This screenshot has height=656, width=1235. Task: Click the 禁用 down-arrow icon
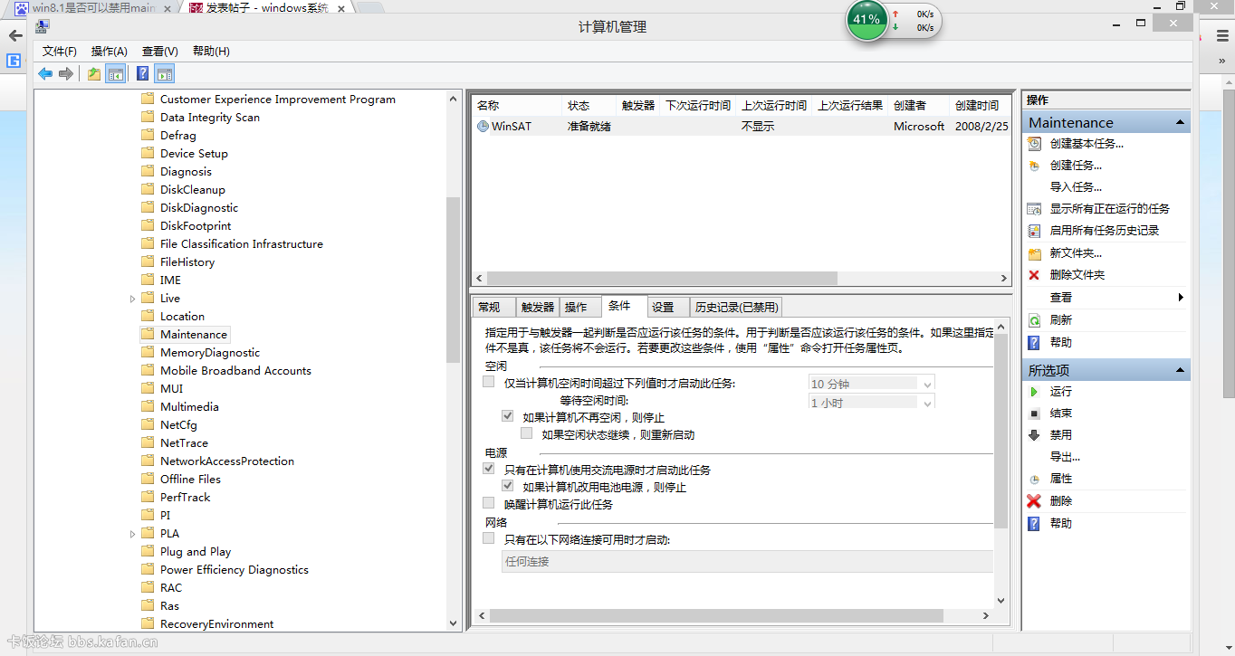[x=1034, y=434]
